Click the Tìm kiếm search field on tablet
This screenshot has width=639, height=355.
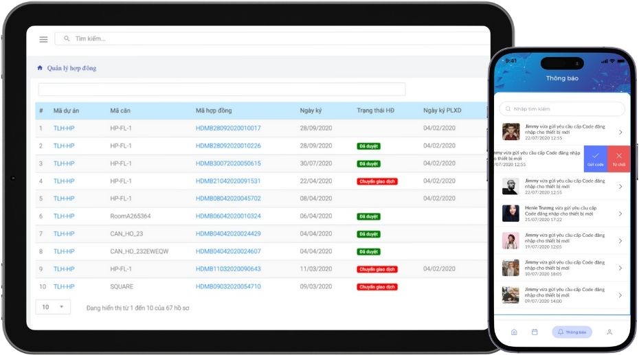272,38
